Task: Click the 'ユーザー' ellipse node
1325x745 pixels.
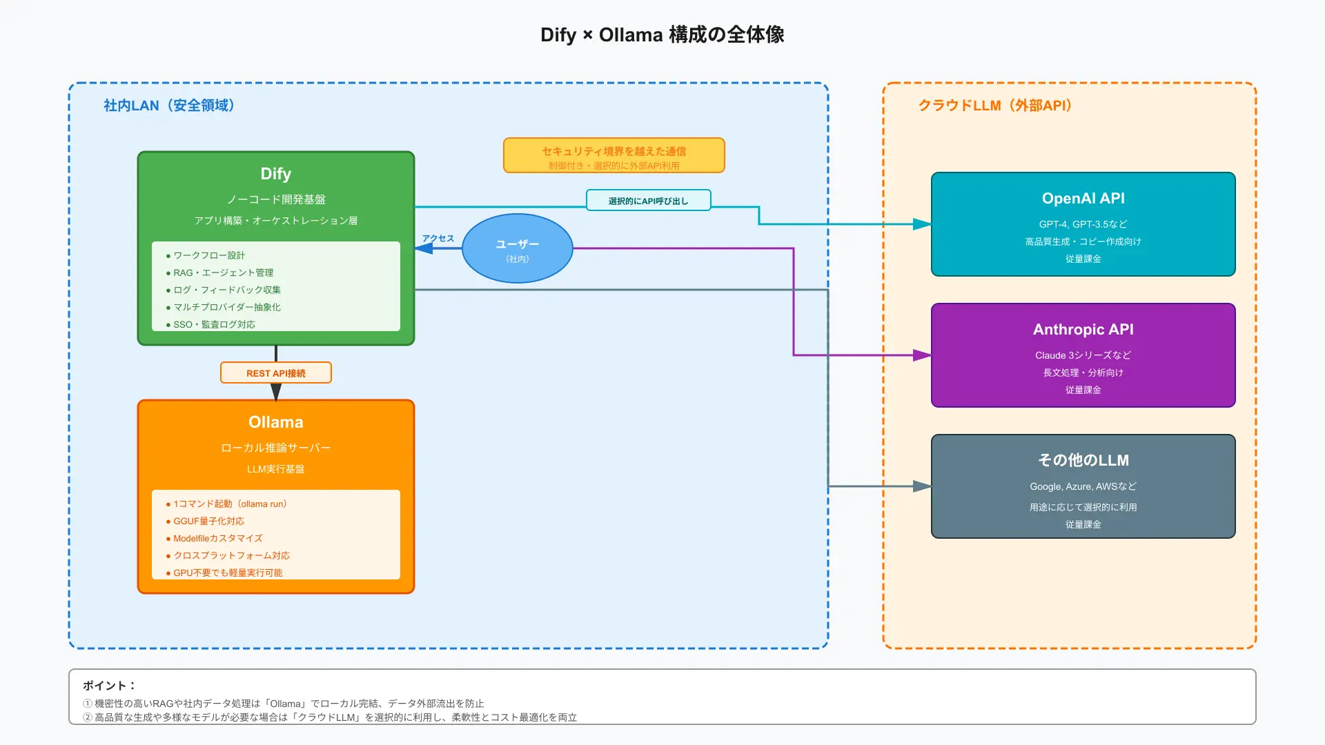Action: pos(518,248)
